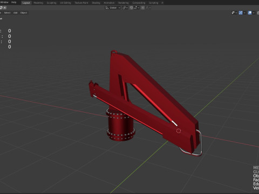Open the pivot point dropdown
The width and height of the screenshot is (259, 194).
tap(125, 8)
